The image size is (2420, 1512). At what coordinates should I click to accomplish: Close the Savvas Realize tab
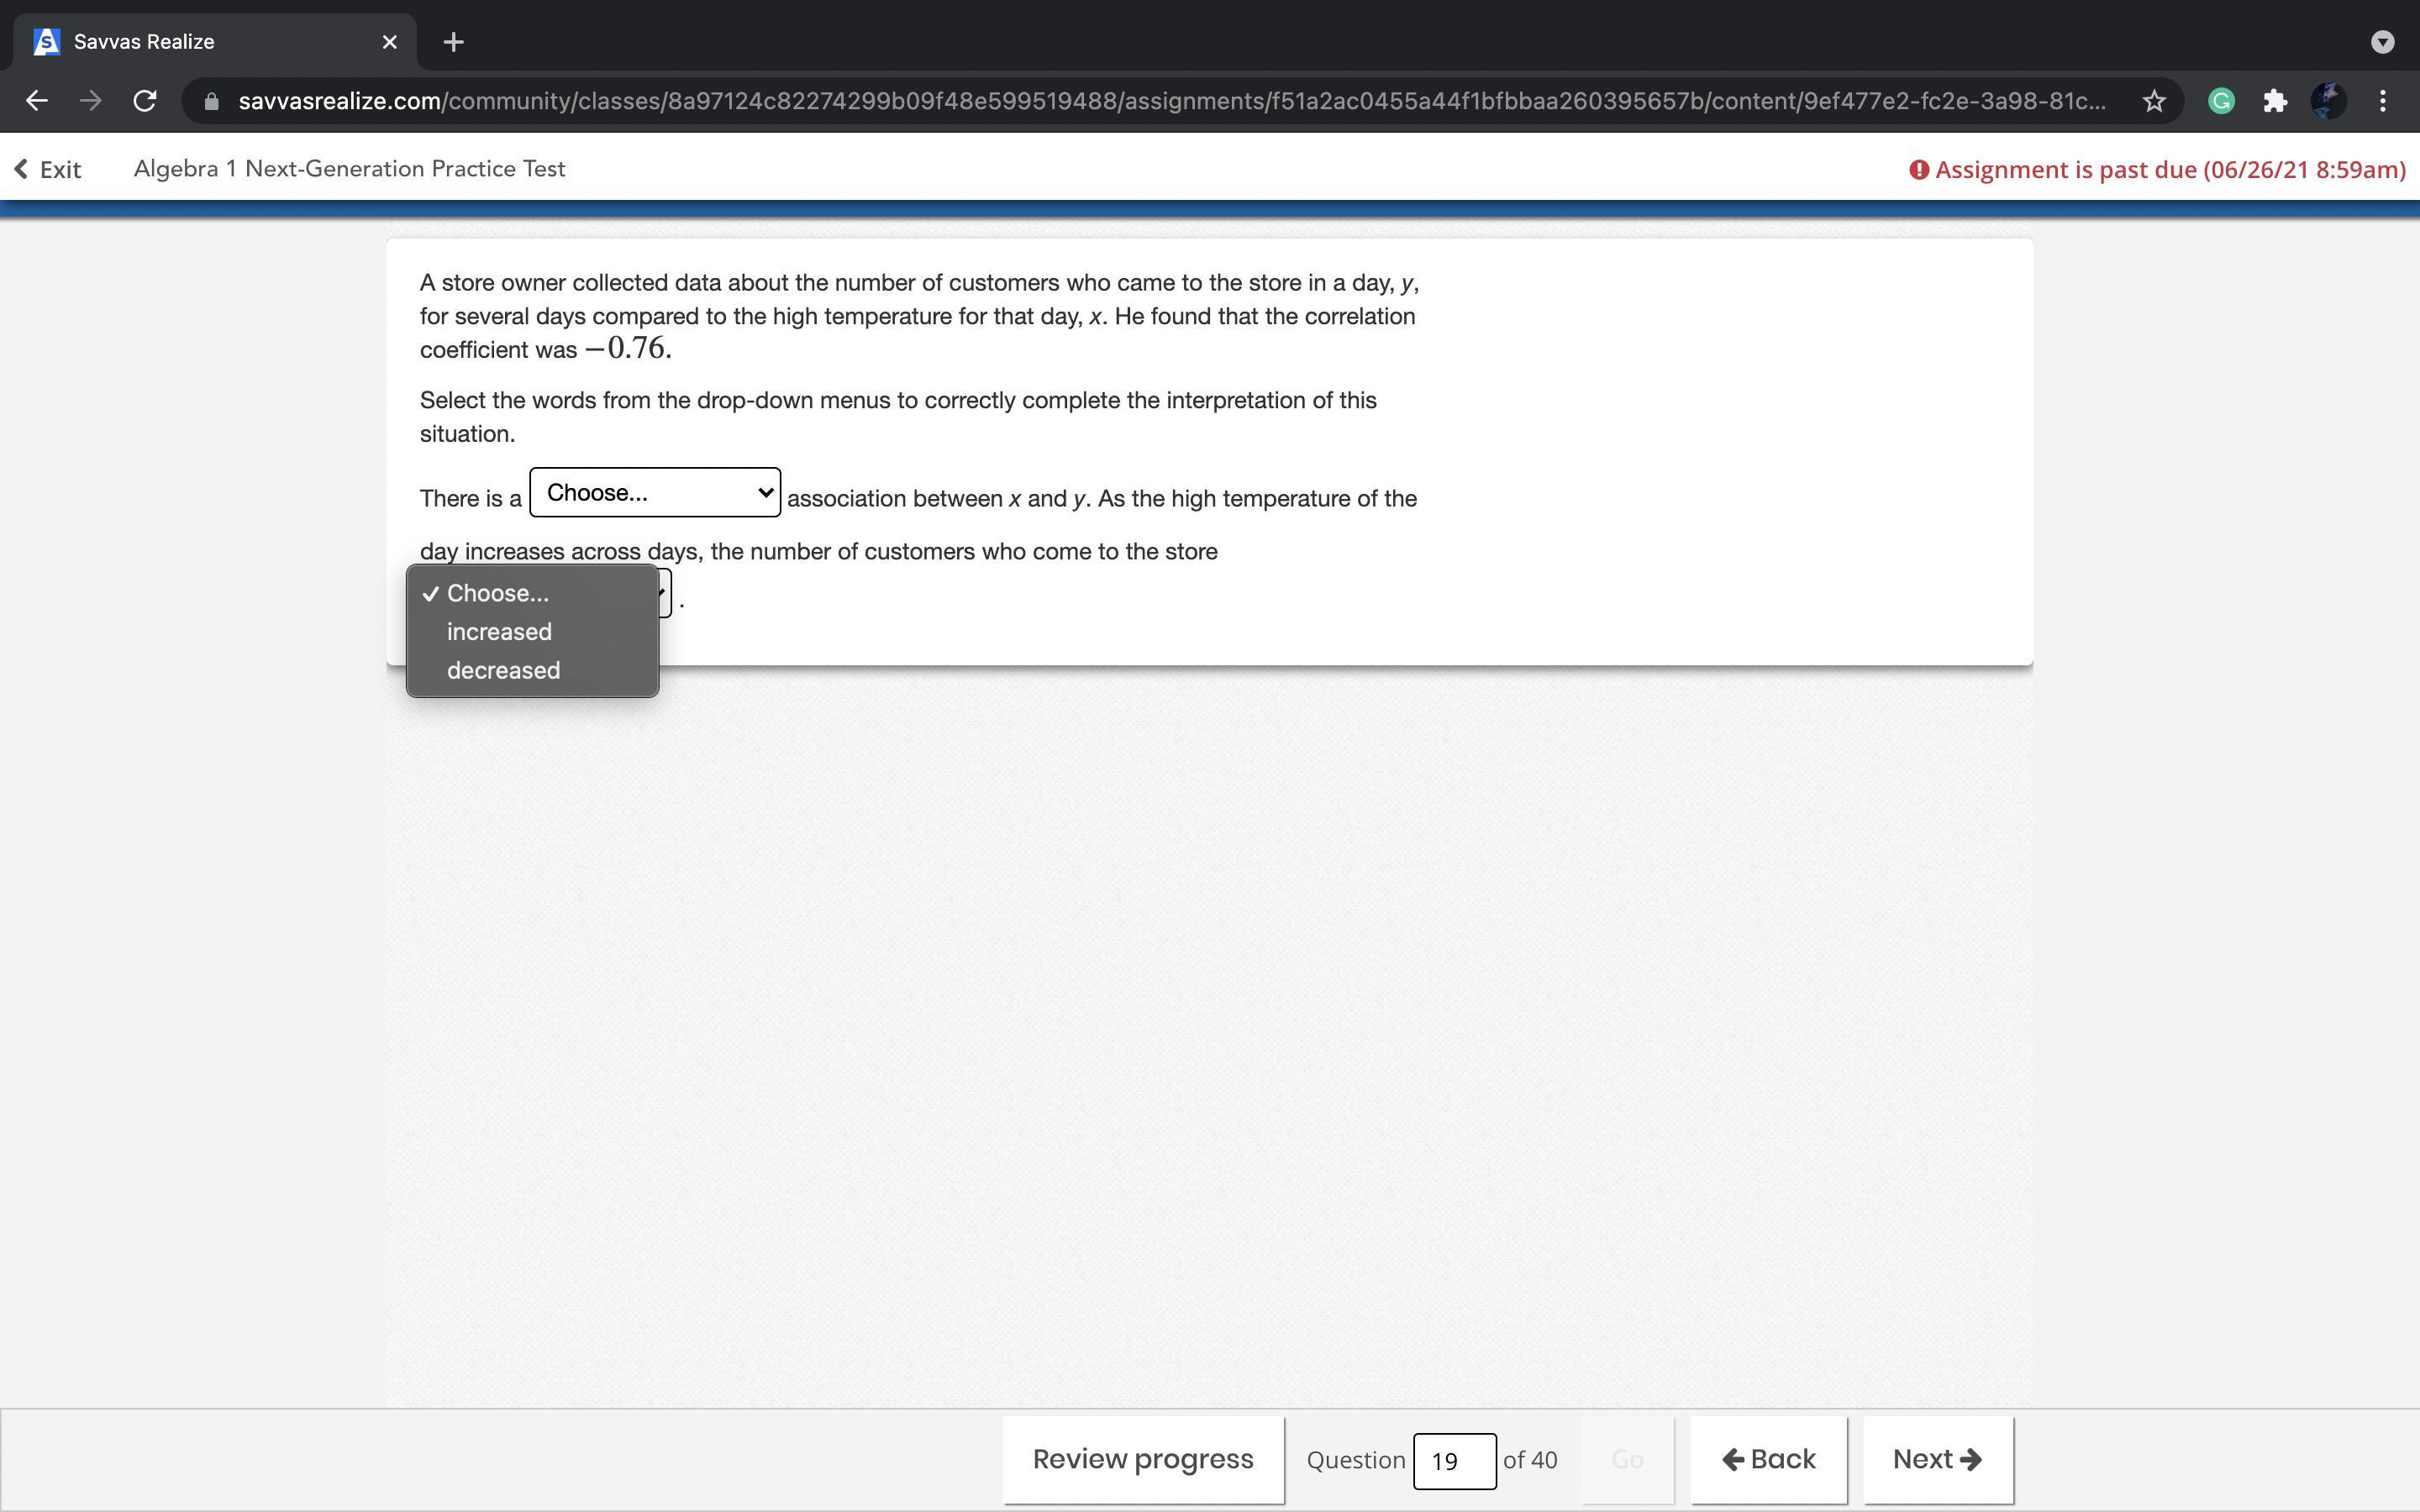389,42
